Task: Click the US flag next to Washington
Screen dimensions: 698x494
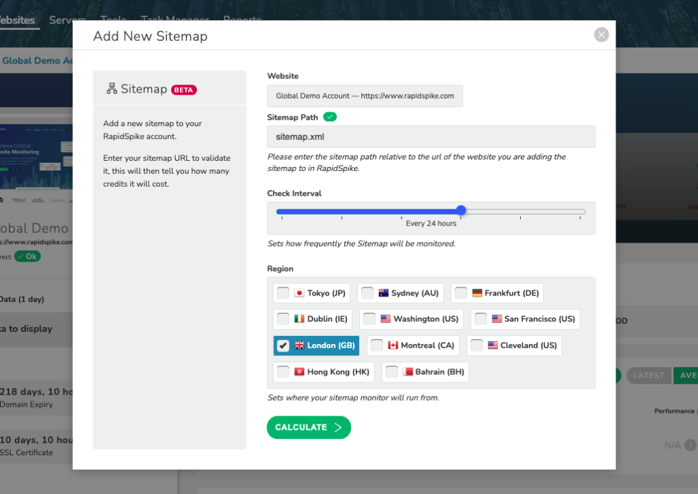Action: (386, 319)
